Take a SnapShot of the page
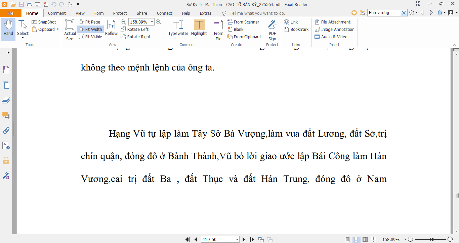Viewport: 459px width, 243px height. click(x=44, y=22)
